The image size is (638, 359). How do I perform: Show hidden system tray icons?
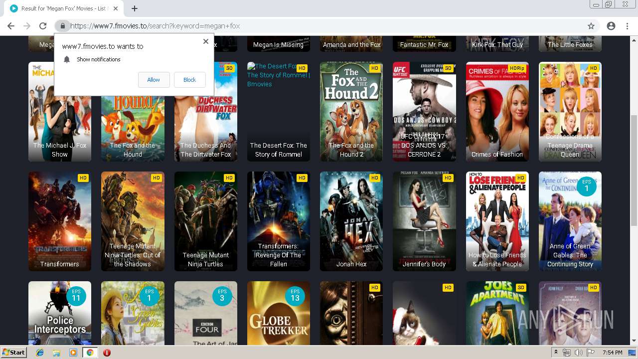556,353
